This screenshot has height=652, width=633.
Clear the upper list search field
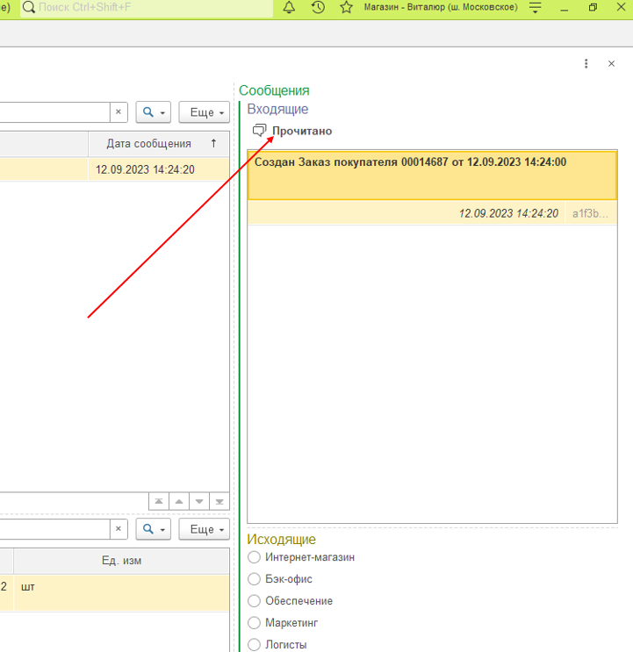119,112
